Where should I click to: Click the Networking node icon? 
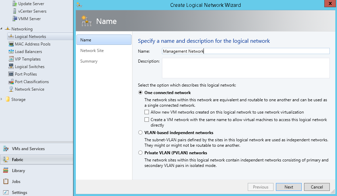tap(8, 28)
